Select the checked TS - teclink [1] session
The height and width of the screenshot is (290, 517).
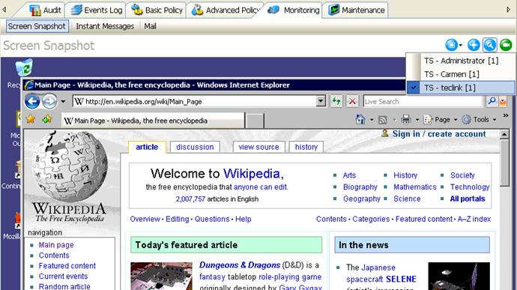tap(461, 88)
